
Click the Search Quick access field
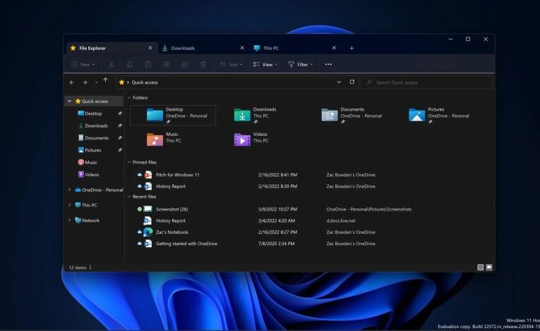coord(426,82)
